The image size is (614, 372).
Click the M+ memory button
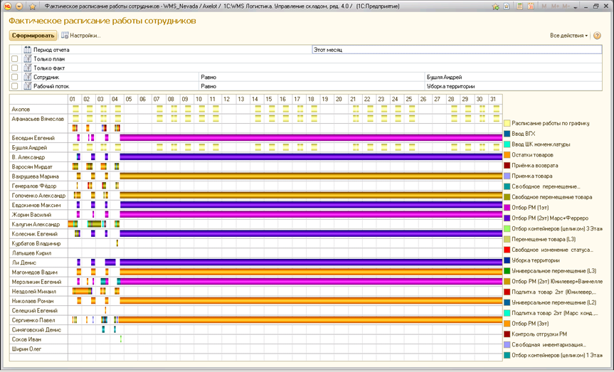[554, 6]
